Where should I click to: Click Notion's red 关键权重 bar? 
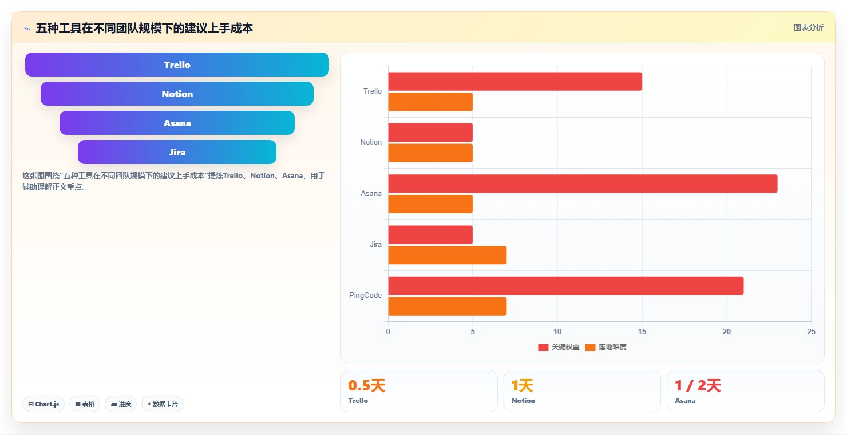coord(430,133)
